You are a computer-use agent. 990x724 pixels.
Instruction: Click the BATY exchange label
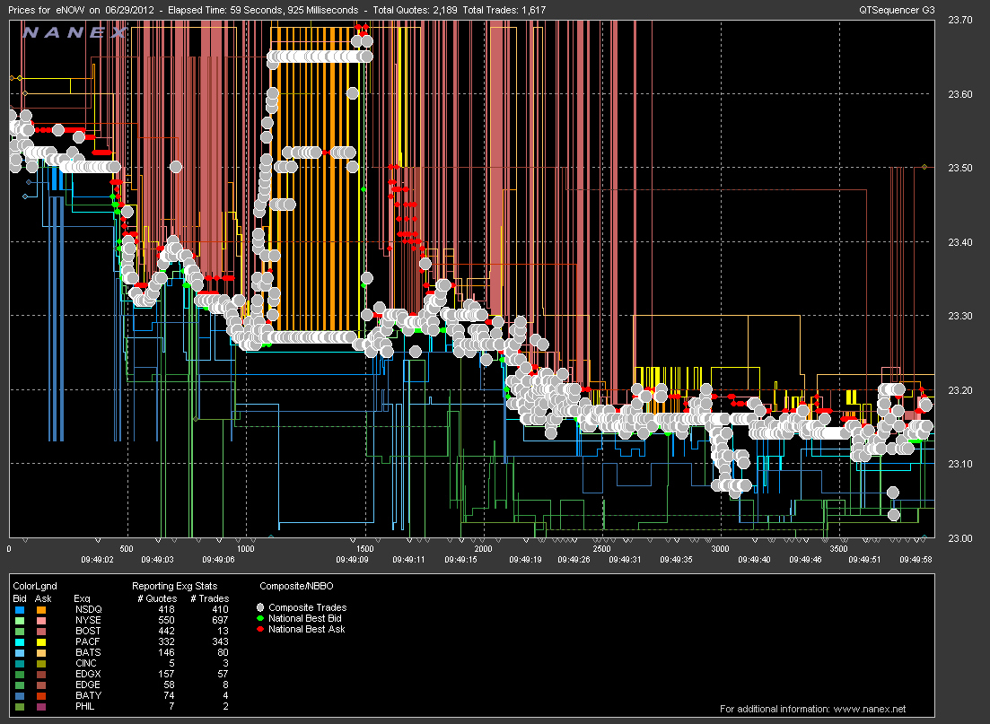pyautogui.click(x=88, y=695)
